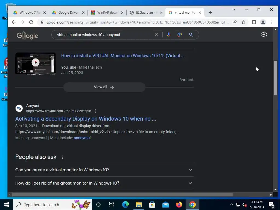Viewport: 280px width, 210px height.
Task: Start a voice search with the microphone
Action: [x=168, y=35]
